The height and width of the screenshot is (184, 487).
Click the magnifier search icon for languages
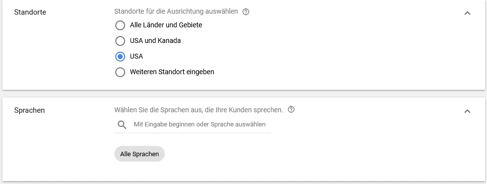[122, 124]
